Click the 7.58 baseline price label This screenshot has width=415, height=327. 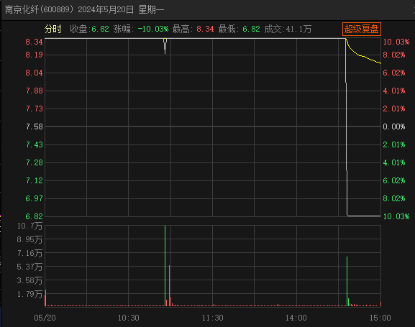click(x=34, y=126)
